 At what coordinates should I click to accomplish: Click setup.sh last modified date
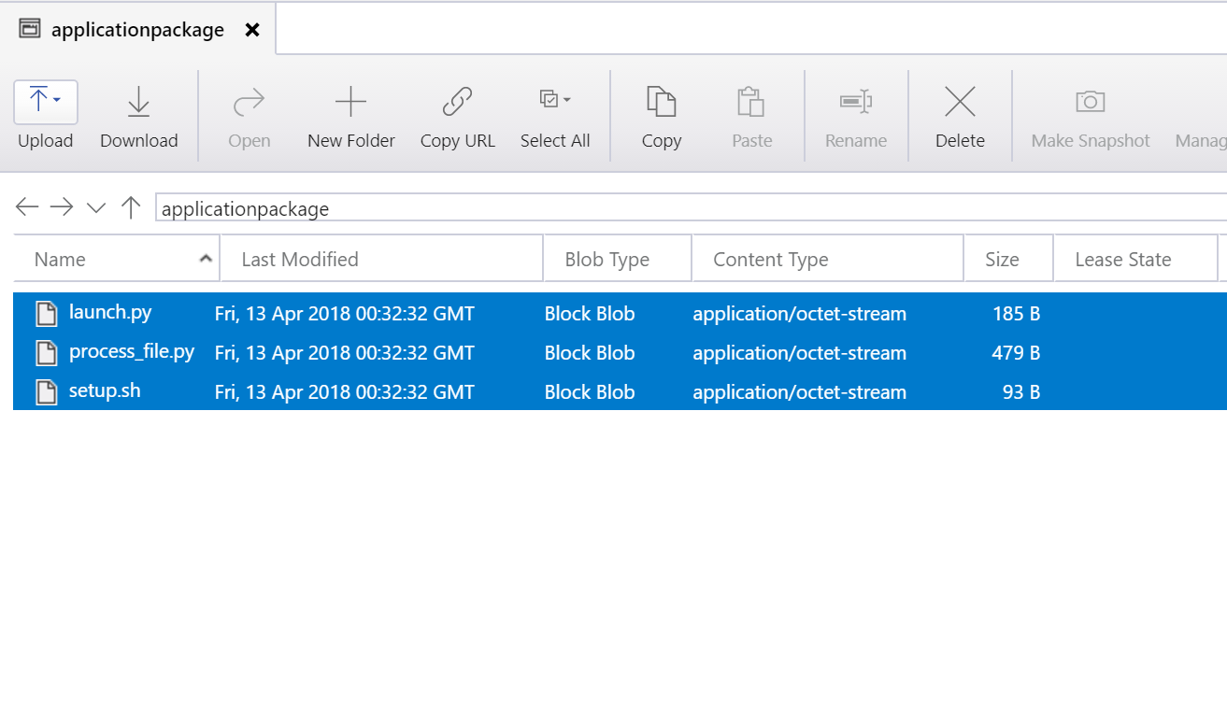coord(345,392)
